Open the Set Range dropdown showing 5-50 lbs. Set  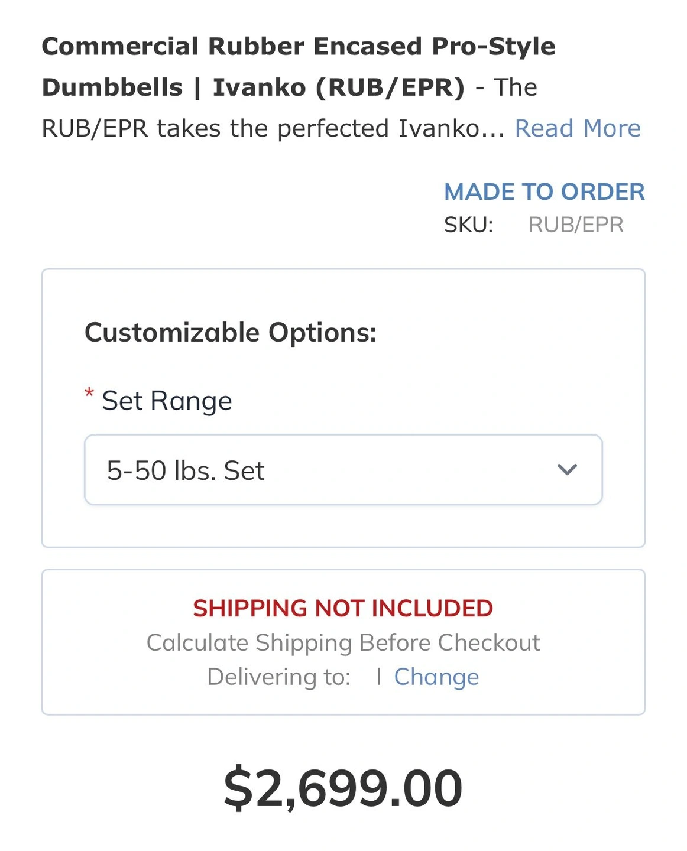click(343, 470)
